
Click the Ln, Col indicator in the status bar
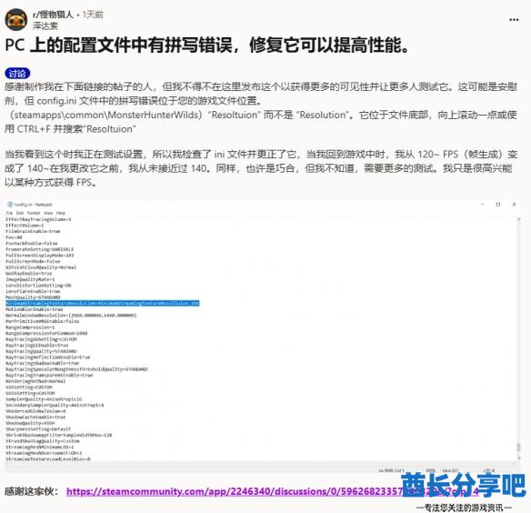(391, 470)
